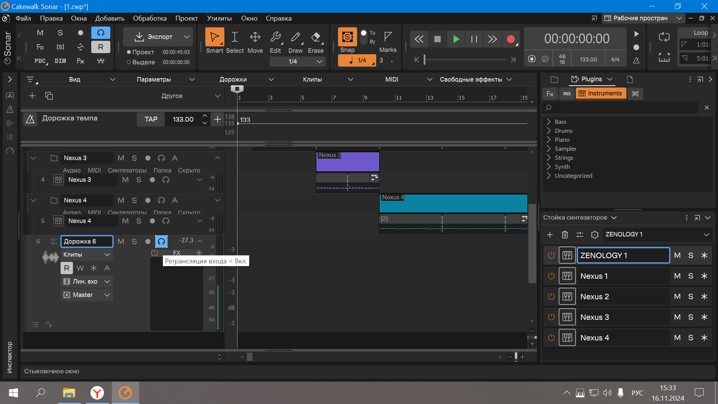Add tempo point with plus button

[x=217, y=119]
